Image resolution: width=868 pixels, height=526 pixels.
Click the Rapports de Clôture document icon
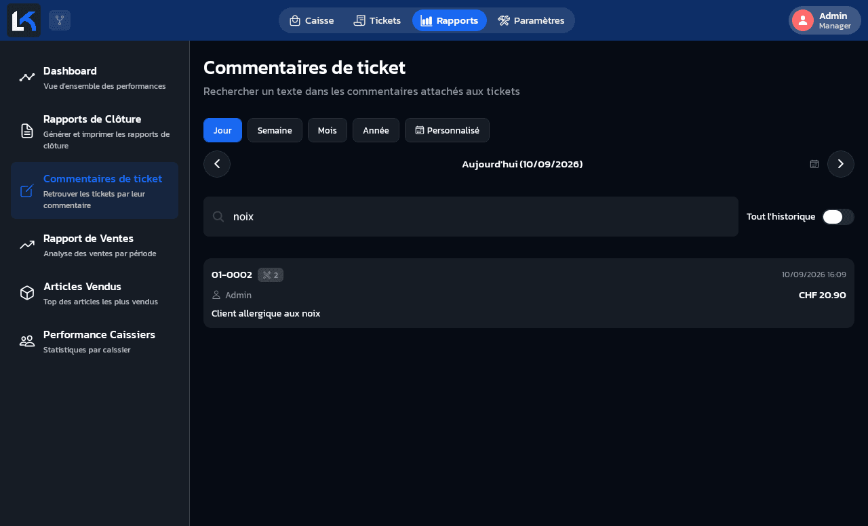(27, 131)
